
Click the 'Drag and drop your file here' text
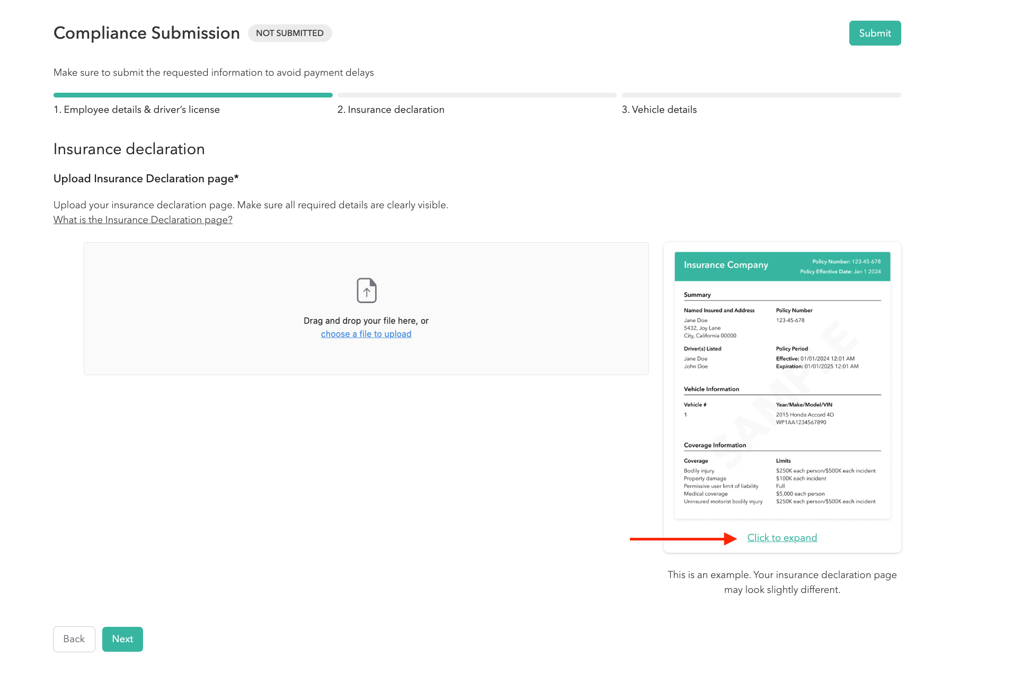click(x=366, y=321)
